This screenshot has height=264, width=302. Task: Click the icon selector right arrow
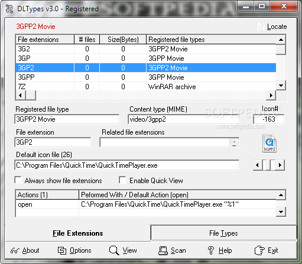click(280, 165)
